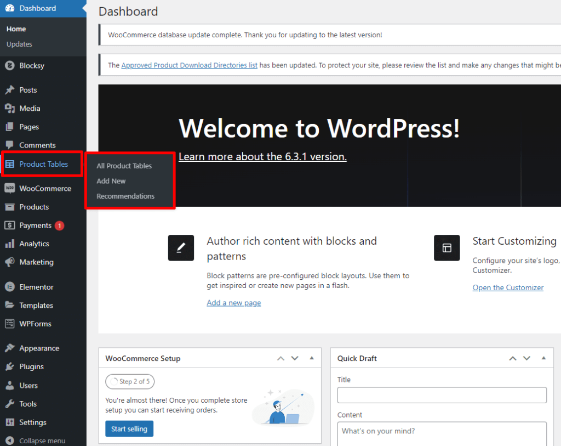
Task: Open the Customizer link
Action: [507, 287]
